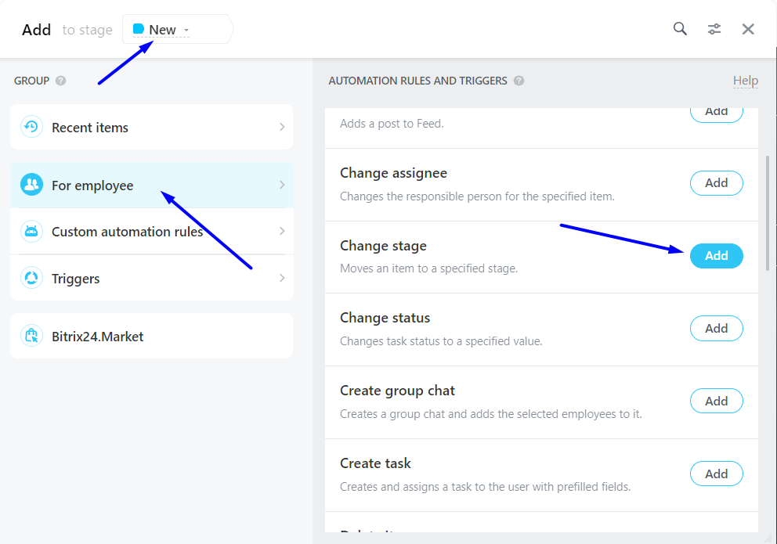Add the Change stage rule

(x=716, y=256)
